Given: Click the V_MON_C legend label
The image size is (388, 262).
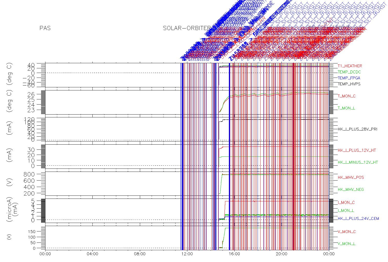Looking at the screenshot, I should click(x=347, y=232).
